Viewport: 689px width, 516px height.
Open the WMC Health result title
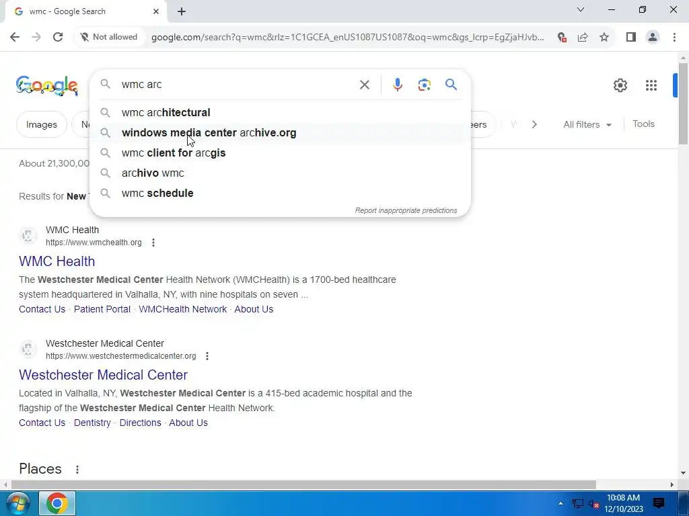coord(57,261)
